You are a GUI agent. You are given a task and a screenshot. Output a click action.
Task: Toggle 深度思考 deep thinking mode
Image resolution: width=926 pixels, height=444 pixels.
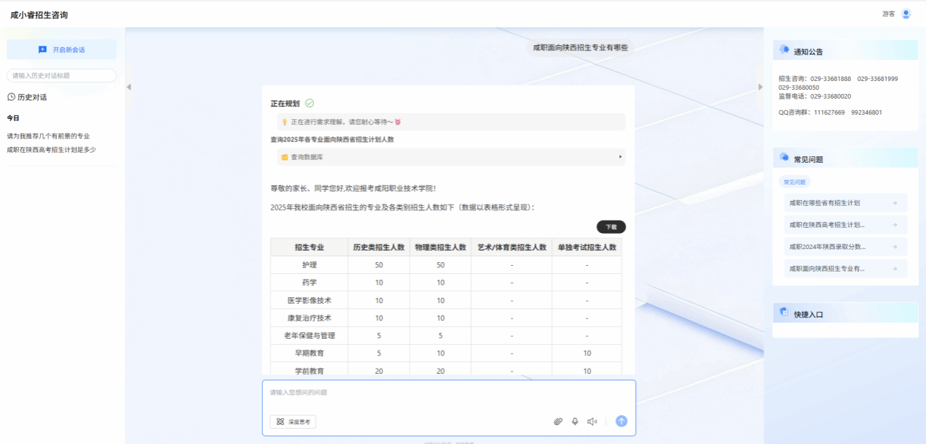click(293, 421)
